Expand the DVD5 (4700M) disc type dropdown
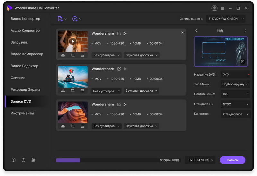Viewport: 257px width, 176px height. coord(200,160)
